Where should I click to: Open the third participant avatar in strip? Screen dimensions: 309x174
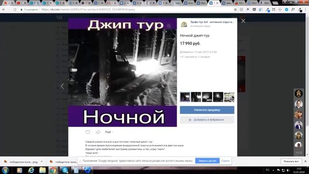(x=298, y=115)
